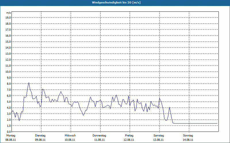Viewport: 230px width, 143px height.
Task: Click the '13,0' y-axis value
Action: pyautogui.click(x=9, y=53)
